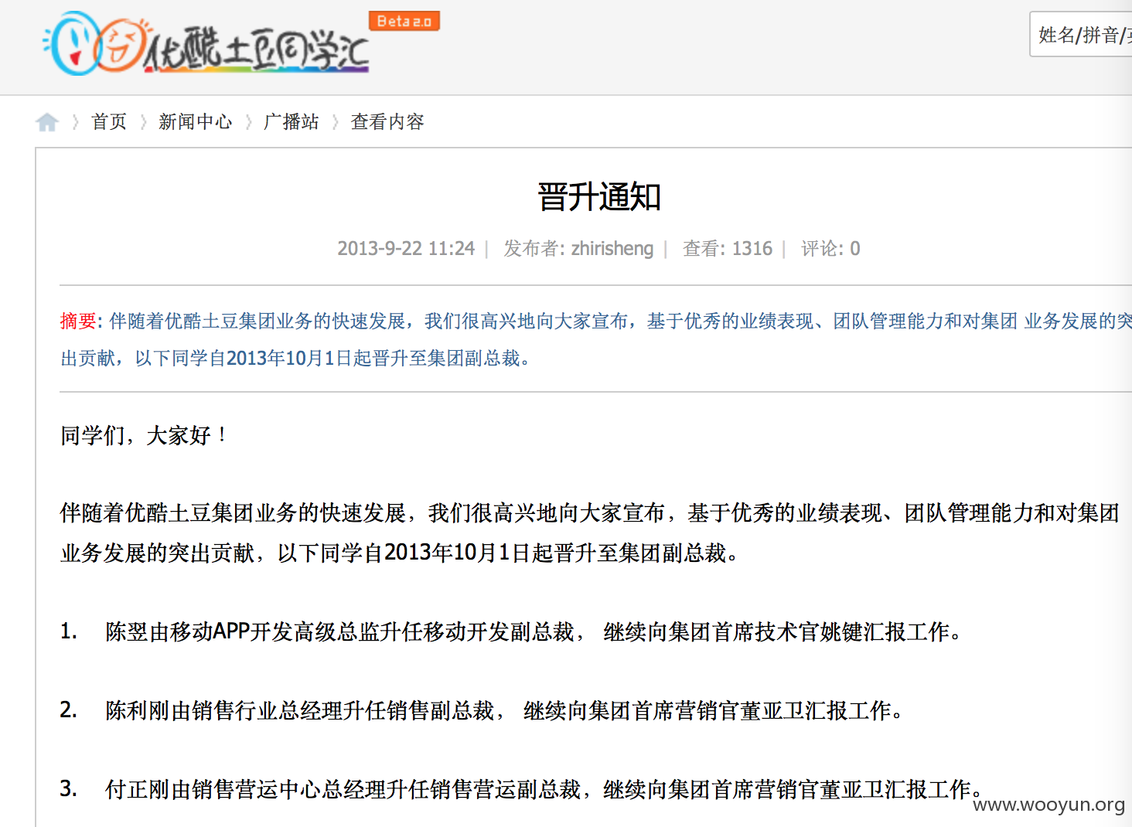This screenshot has width=1132, height=827.
Task: Click the 晋升通知 article title
Action: 599,197
